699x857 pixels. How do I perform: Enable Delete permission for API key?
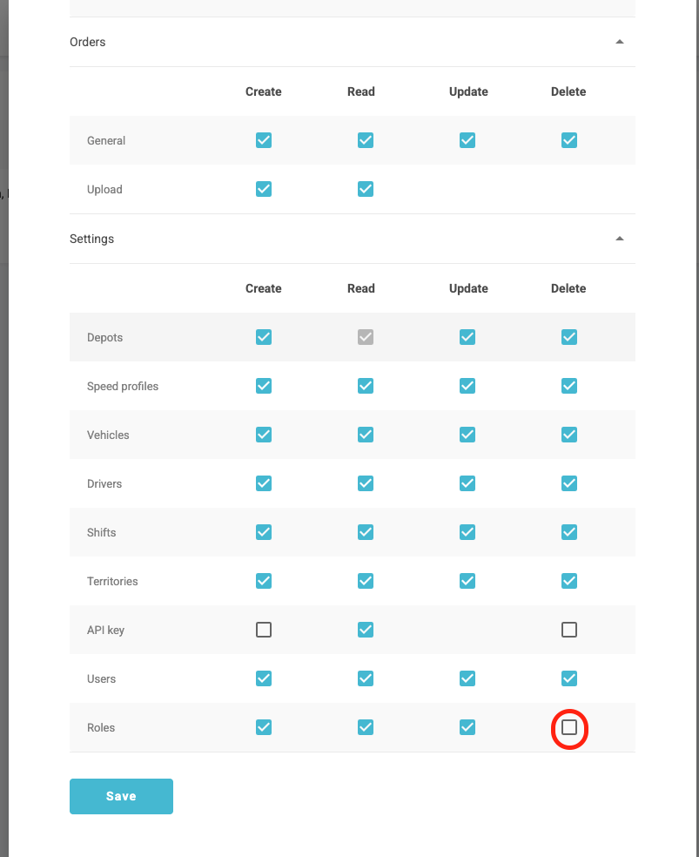pos(569,630)
